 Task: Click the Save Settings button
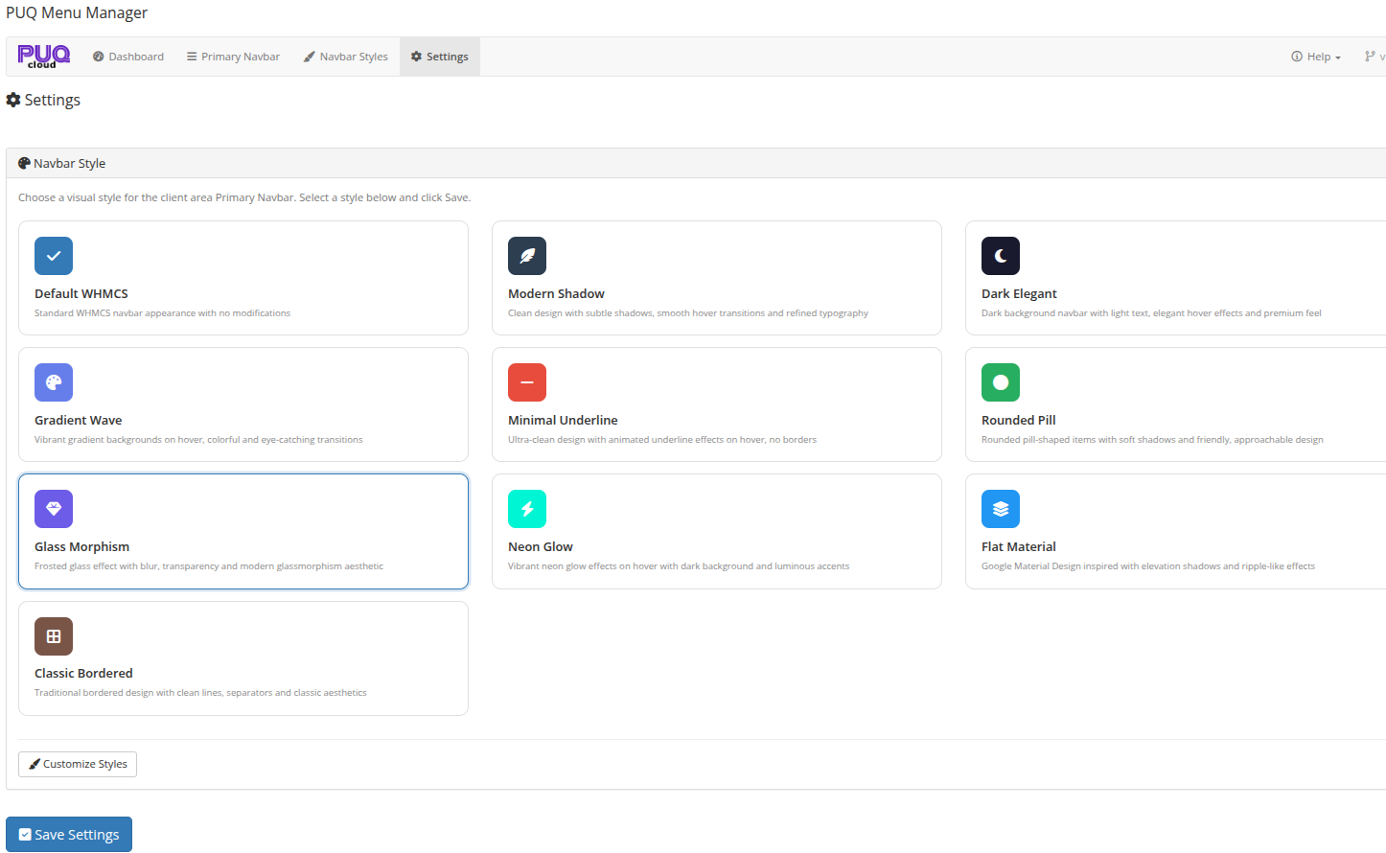pyautogui.click(x=68, y=834)
